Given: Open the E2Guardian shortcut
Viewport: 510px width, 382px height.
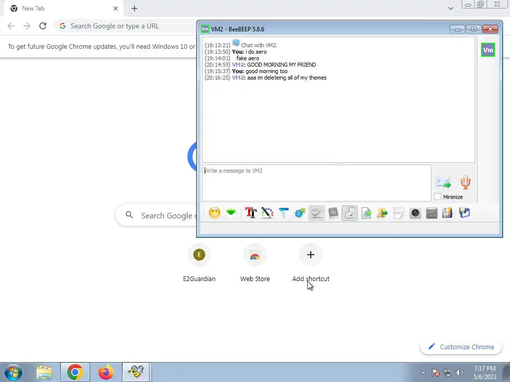Looking at the screenshot, I should pyautogui.click(x=199, y=264).
